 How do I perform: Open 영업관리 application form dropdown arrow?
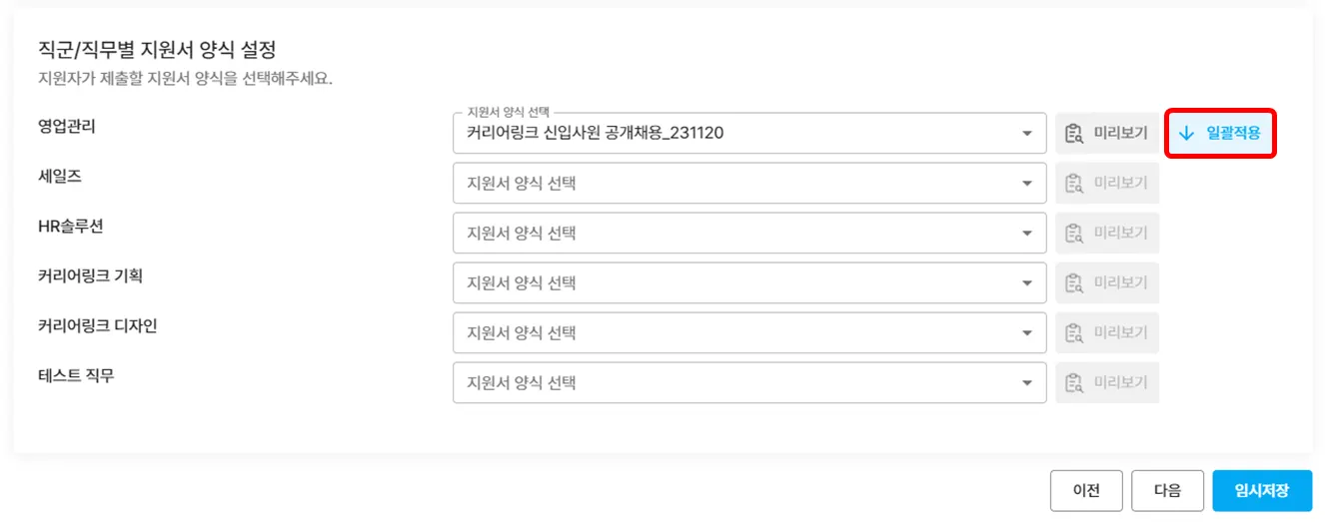(x=1027, y=134)
